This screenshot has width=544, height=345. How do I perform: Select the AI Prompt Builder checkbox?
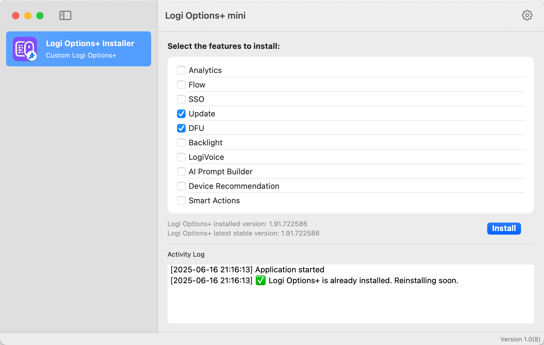point(181,172)
